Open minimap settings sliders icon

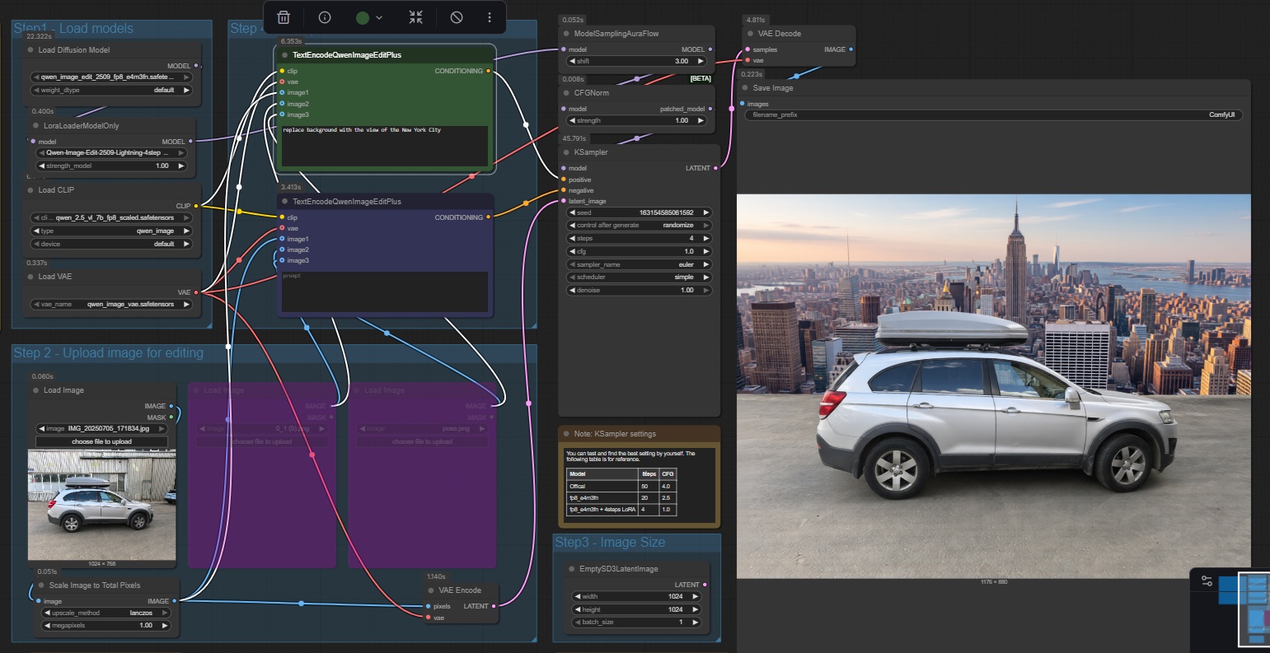click(1207, 581)
